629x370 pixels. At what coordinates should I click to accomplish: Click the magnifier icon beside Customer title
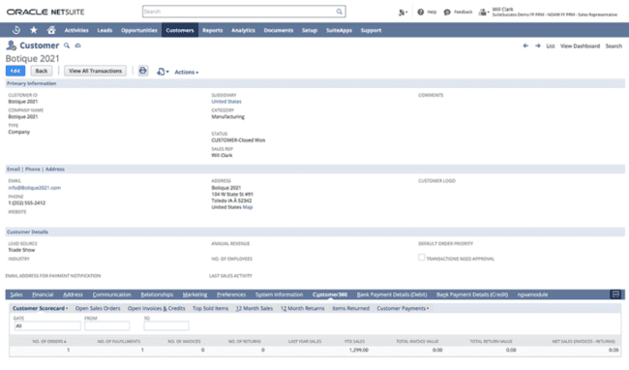click(x=67, y=46)
